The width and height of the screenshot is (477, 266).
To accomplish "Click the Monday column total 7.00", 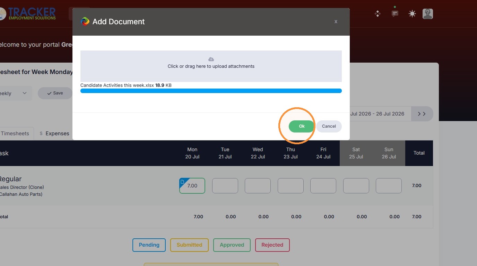I will pos(198,217).
